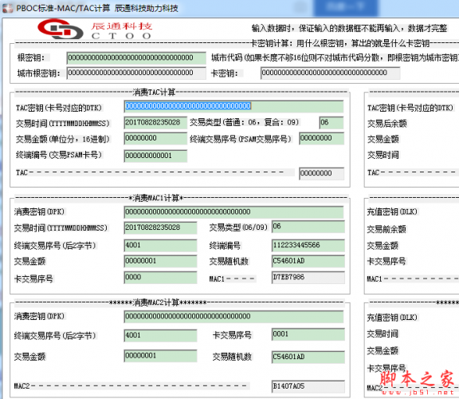
Task: Click the MAC1 result field D7EB7986
Action: point(308,278)
